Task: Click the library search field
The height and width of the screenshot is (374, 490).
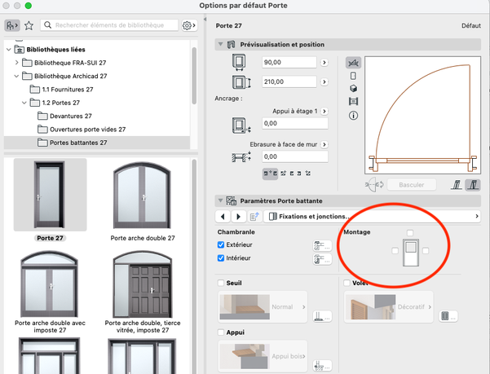Action: tap(109, 25)
